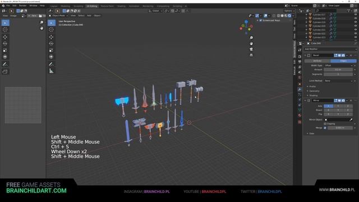
Task: Select the UV editor Cursor tool
Action: tap(5, 30)
